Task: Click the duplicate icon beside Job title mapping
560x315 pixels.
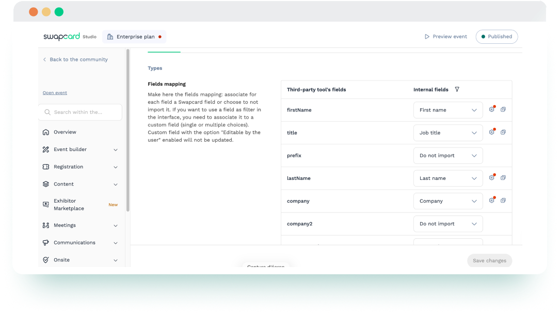Action: tap(503, 132)
